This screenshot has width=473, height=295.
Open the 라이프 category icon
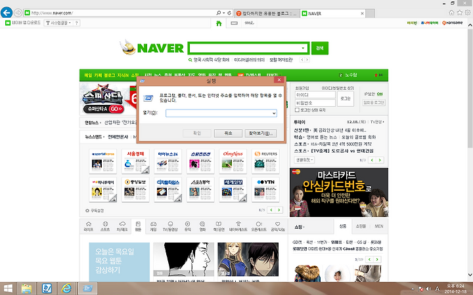(x=89, y=226)
